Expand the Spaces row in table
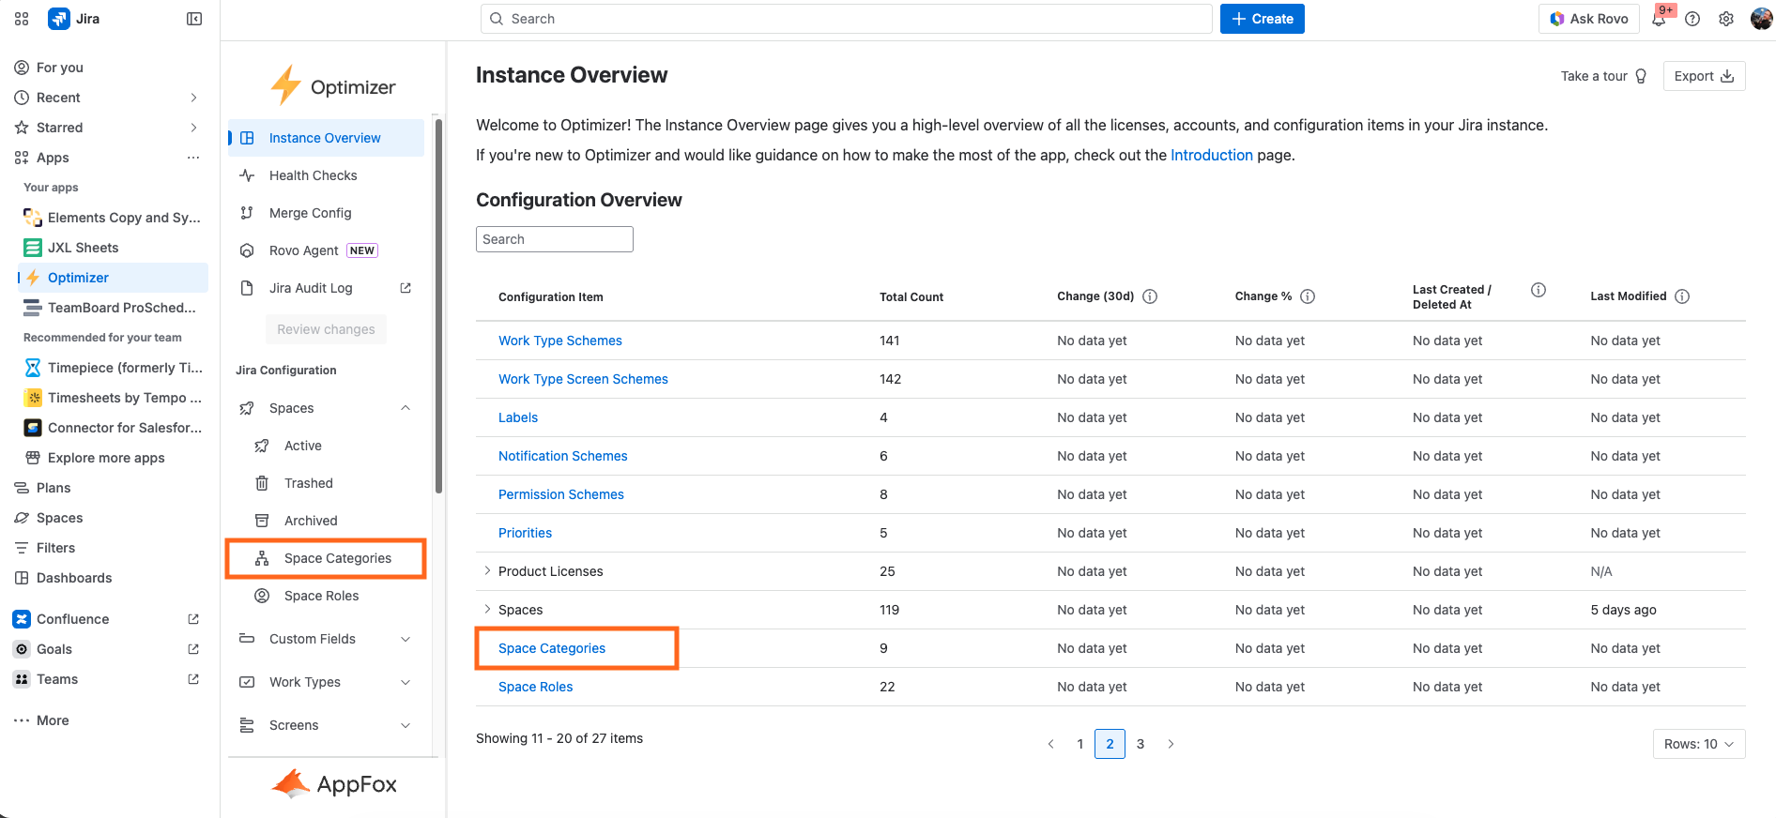Screen dimensions: 1776x818 pyautogui.click(x=487, y=610)
